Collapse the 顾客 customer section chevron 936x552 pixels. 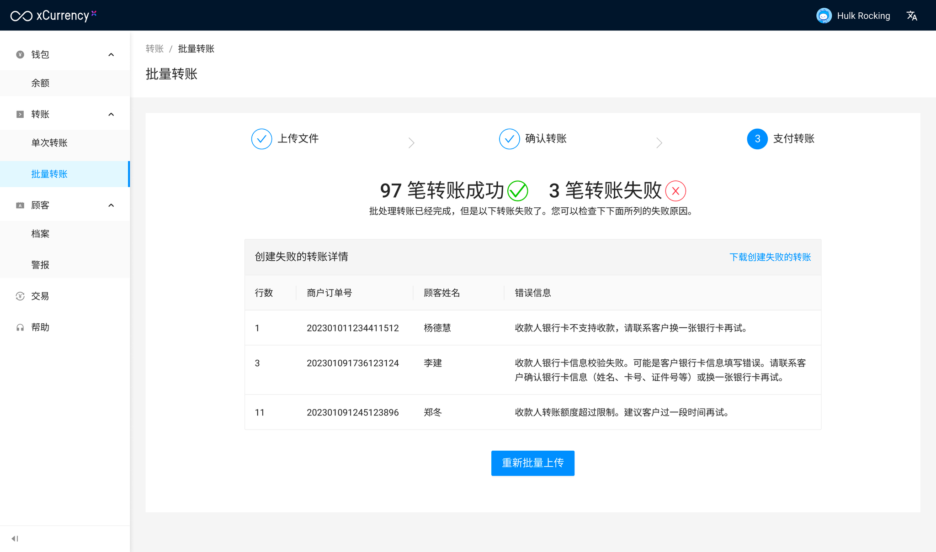(111, 205)
